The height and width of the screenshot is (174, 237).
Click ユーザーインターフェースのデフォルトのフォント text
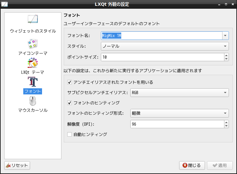112,24
